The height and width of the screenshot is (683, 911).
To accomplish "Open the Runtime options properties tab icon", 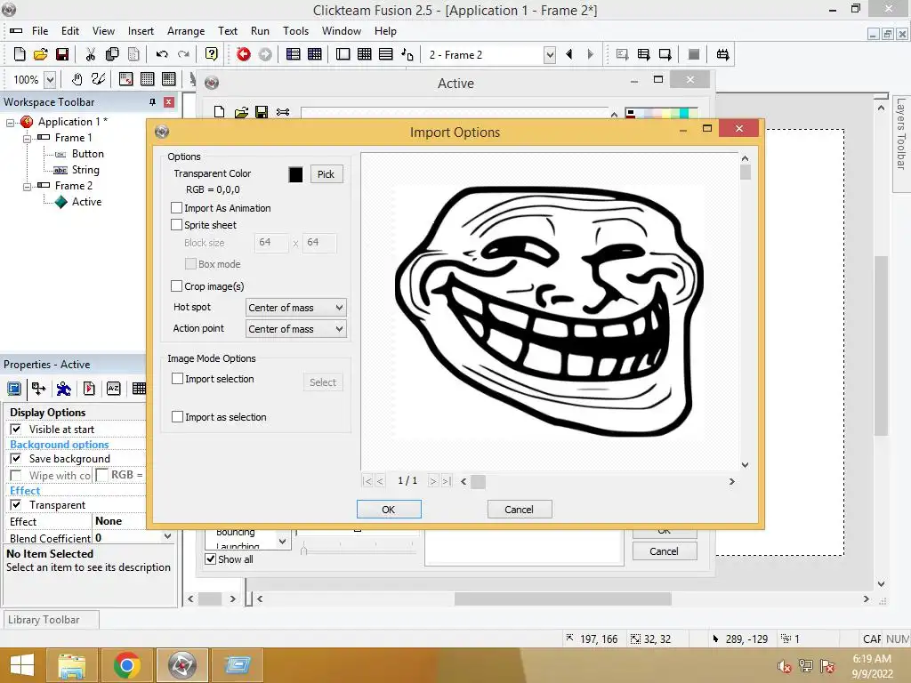I will tap(89, 389).
